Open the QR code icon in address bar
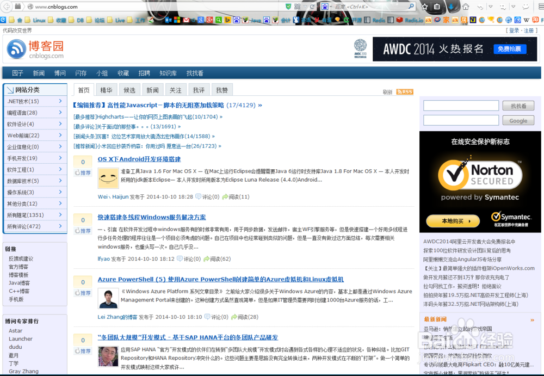 point(298,6)
